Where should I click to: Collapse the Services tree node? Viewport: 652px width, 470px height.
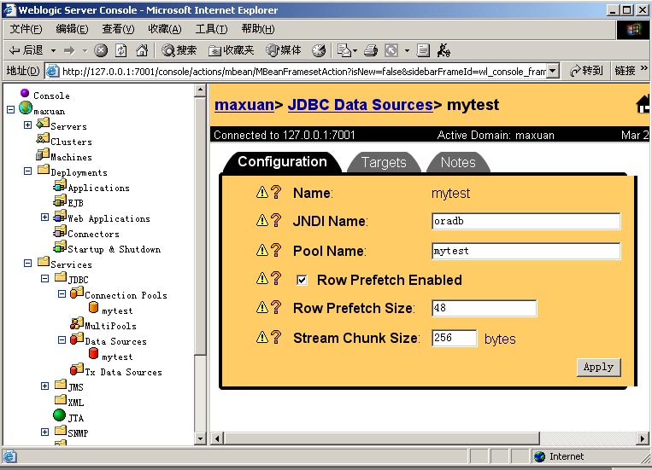click(x=28, y=264)
